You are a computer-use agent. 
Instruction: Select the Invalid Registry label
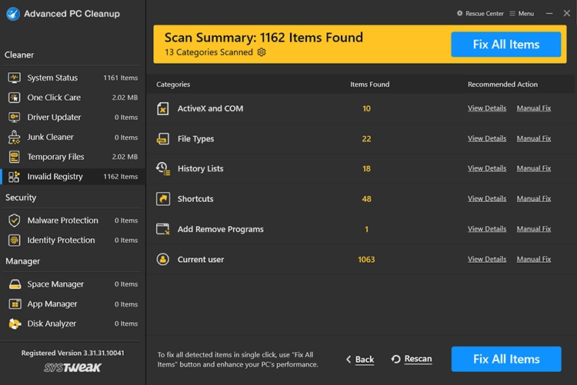point(55,177)
